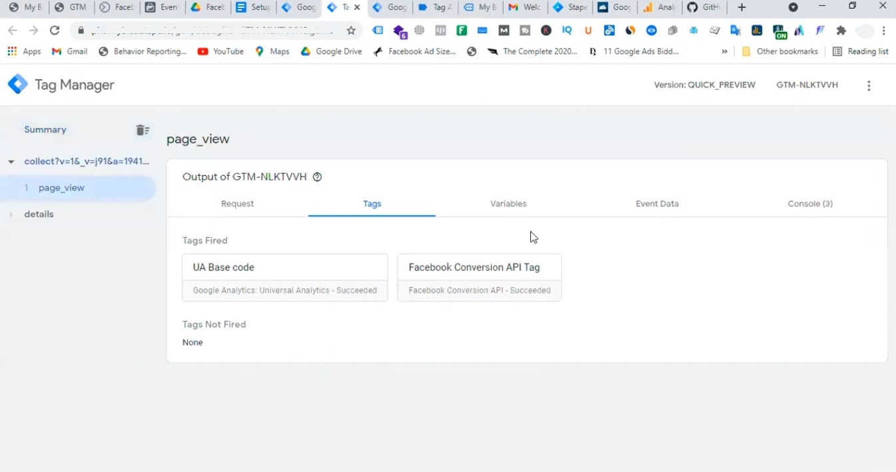Open the Facebook Ad Size bookmark
Viewport: 896px width, 472px height.
click(x=414, y=51)
